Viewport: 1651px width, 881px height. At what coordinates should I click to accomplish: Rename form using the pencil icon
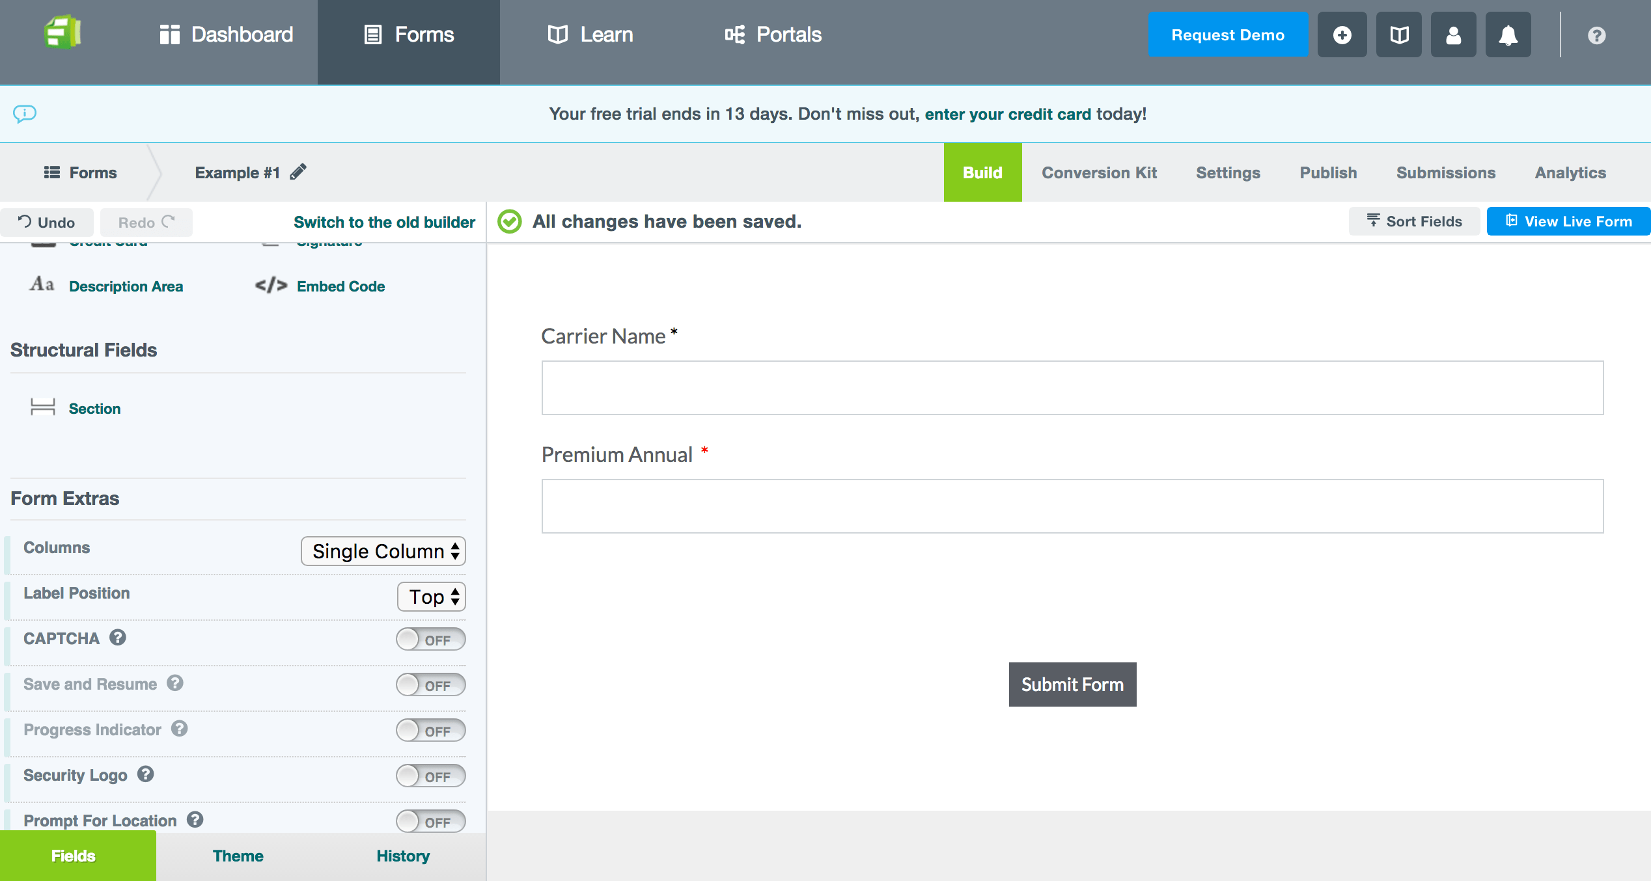click(299, 172)
